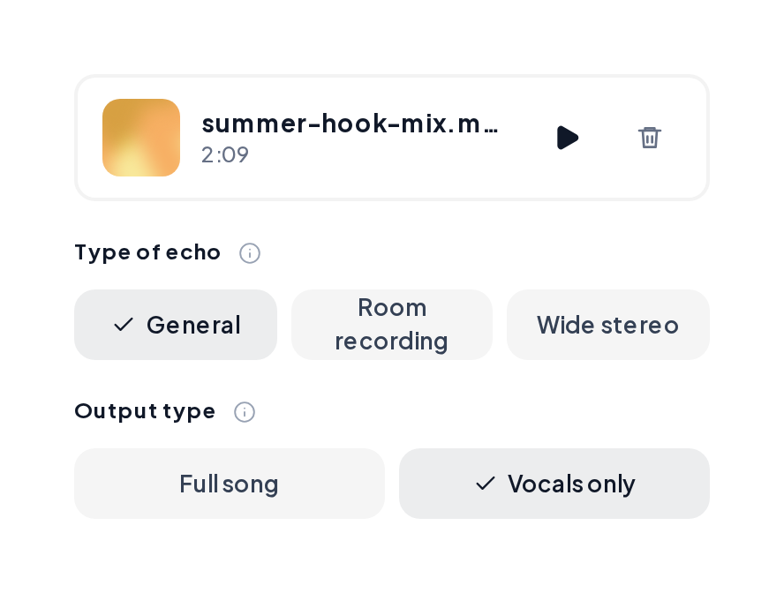Click the orange gradient cover thumbnail
This screenshot has width=784, height=593.
[x=141, y=138]
